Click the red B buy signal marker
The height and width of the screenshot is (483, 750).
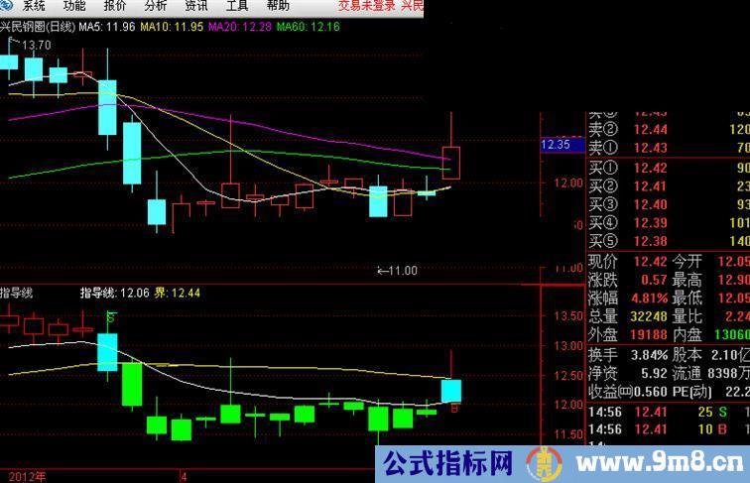click(454, 408)
